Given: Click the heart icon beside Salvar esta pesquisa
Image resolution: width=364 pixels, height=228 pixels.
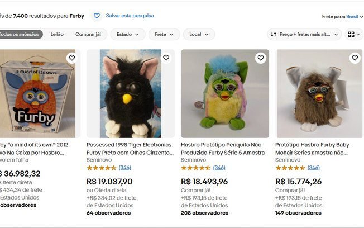Looking at the screenshot, I should (x=97, y=16).
